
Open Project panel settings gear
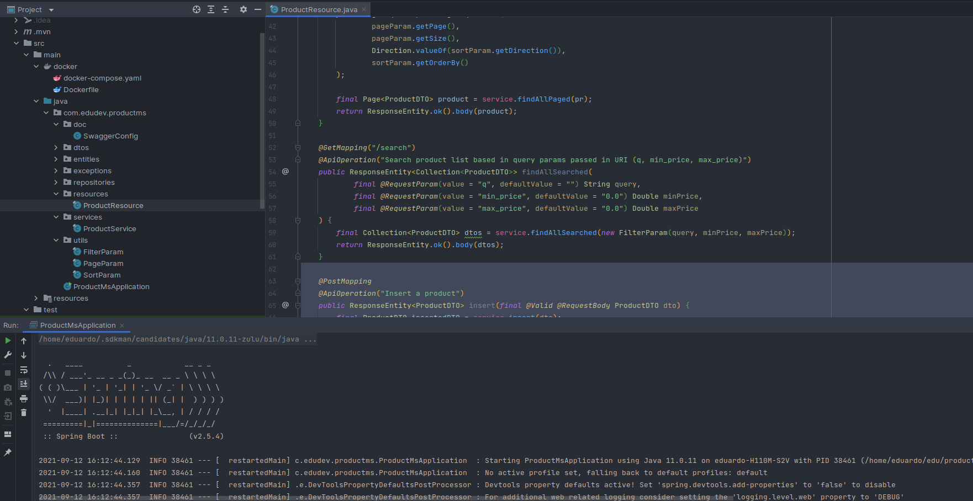click(244, 9)
